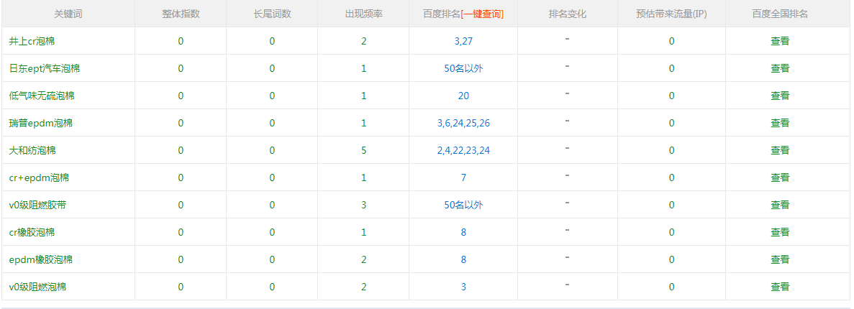
Task: Click 长尾词数 value for 低气味无硫泡棉
Action: [x=273, y=96]
